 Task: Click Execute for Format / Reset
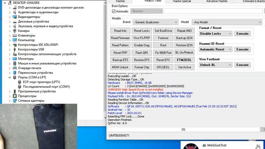[x=242, y=34]
